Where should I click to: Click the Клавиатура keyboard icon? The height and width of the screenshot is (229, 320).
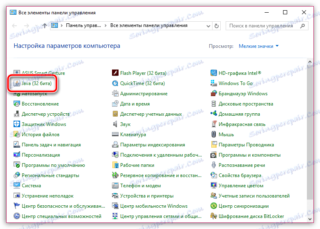pos(115,134)
